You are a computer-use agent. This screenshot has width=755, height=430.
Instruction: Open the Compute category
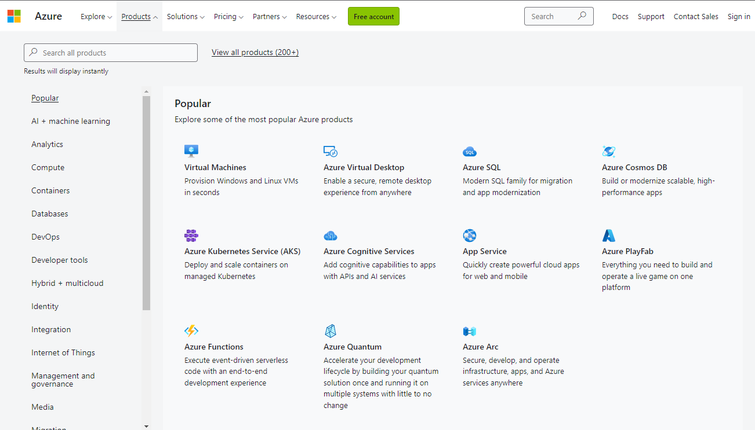coord(48,167)
